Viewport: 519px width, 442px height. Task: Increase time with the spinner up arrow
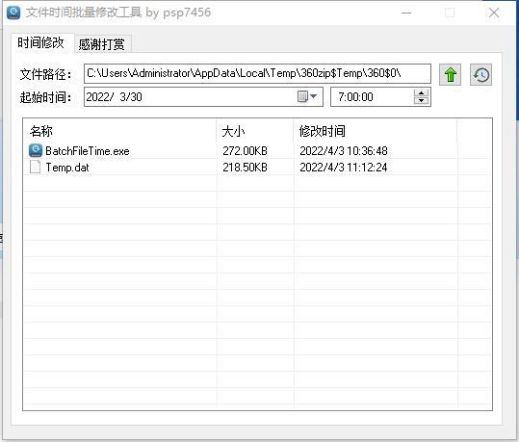pyautogui.click(x=421, y=93)
